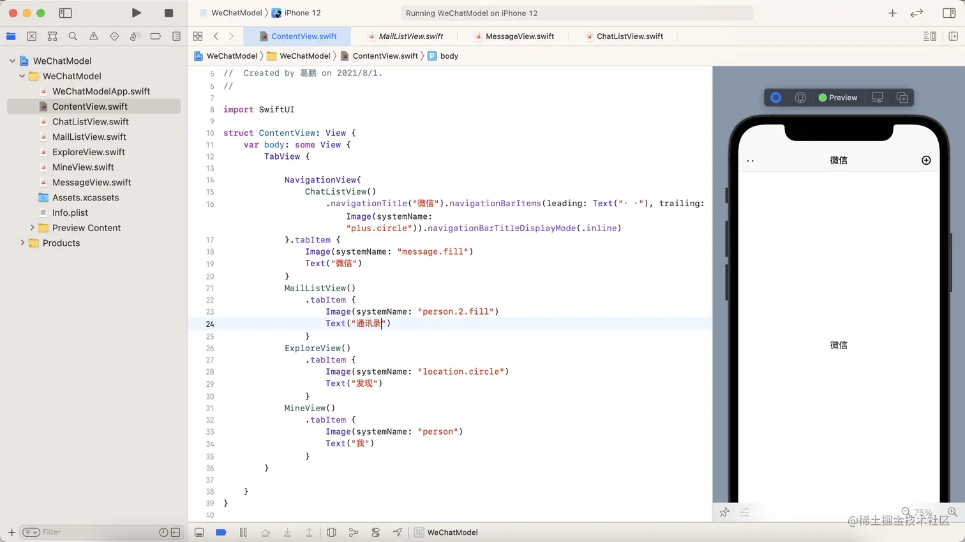Select WeChatModel process in debug bar

click(x=446, y=532)
